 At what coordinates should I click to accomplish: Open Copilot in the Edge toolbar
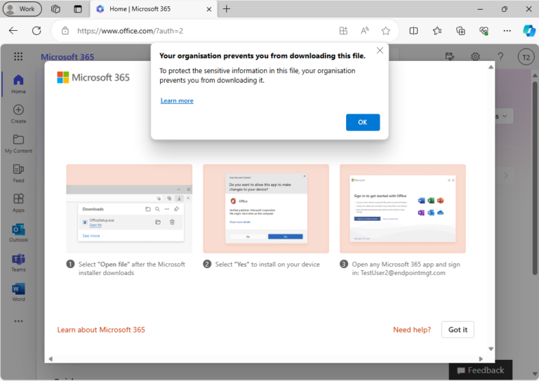(x=529, y=31)
